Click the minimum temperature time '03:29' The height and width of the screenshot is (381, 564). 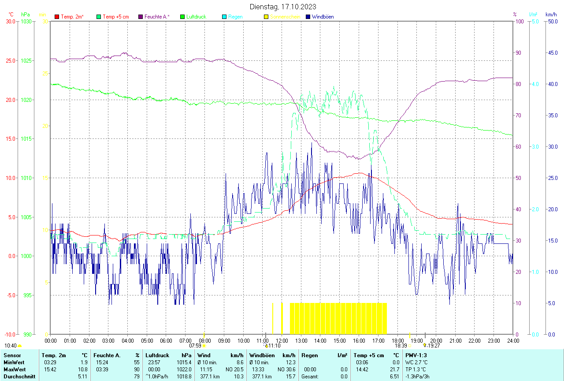pos(50,362)
